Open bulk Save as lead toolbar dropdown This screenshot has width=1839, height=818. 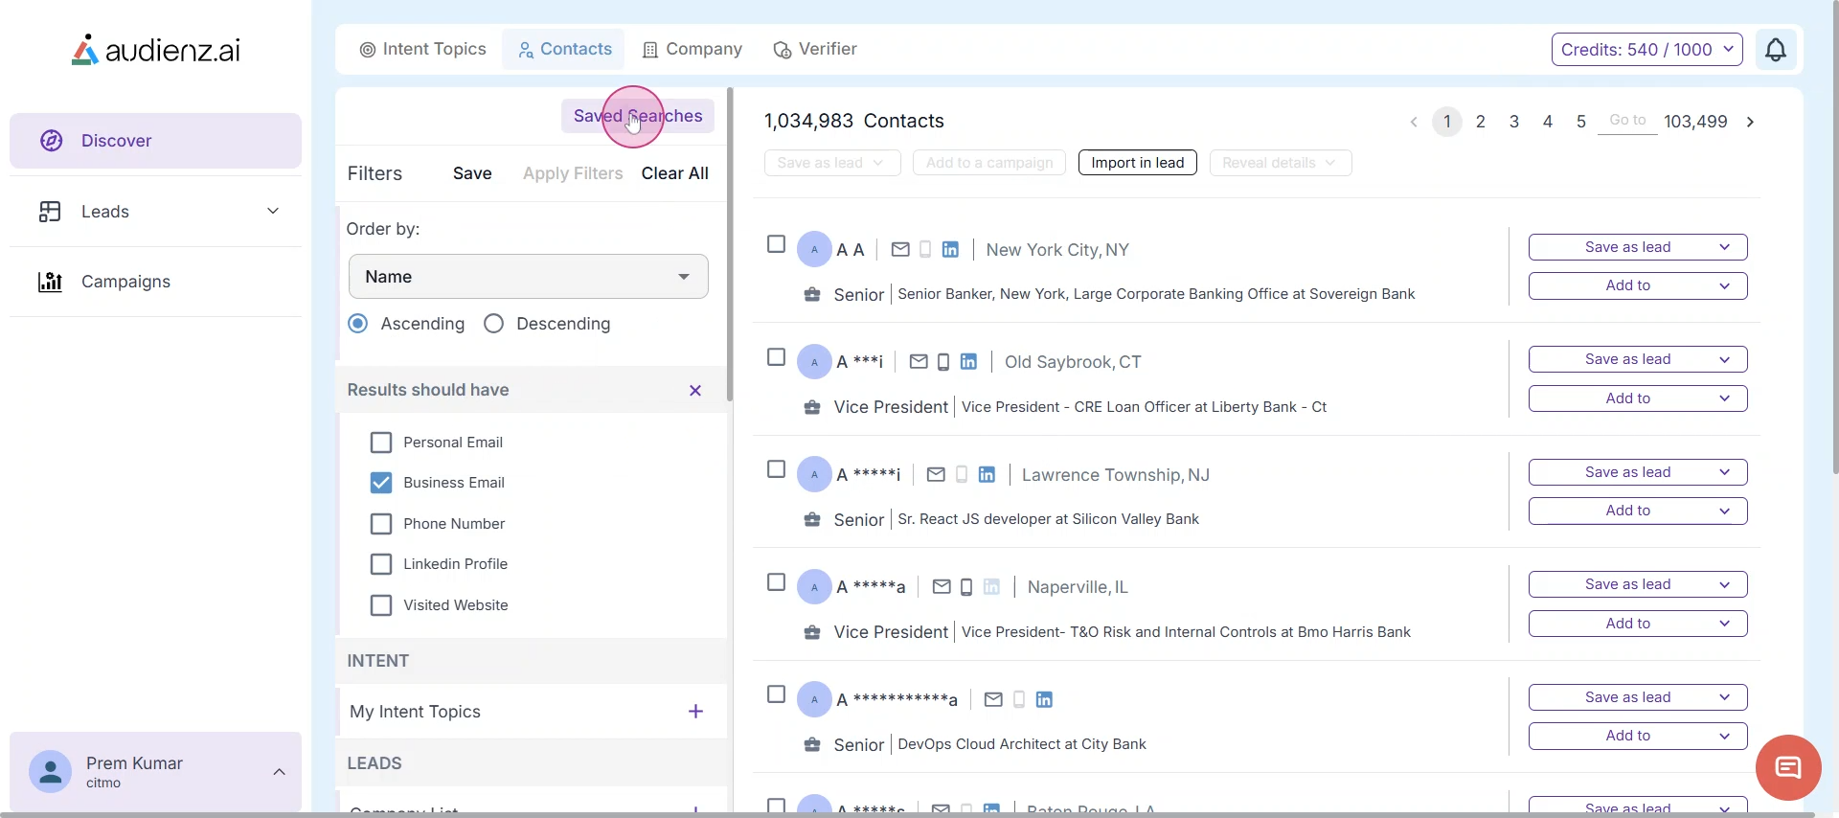coord(832,163)
